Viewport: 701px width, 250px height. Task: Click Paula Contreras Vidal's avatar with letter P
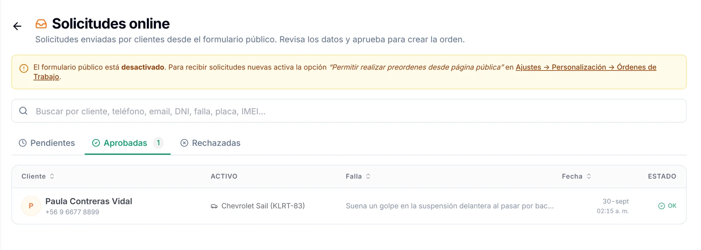[x=31, y=206]
